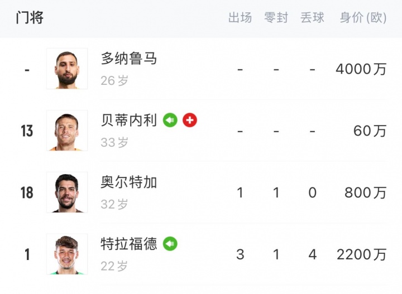Select the 门将 section heading

click(x=30, y=18)
